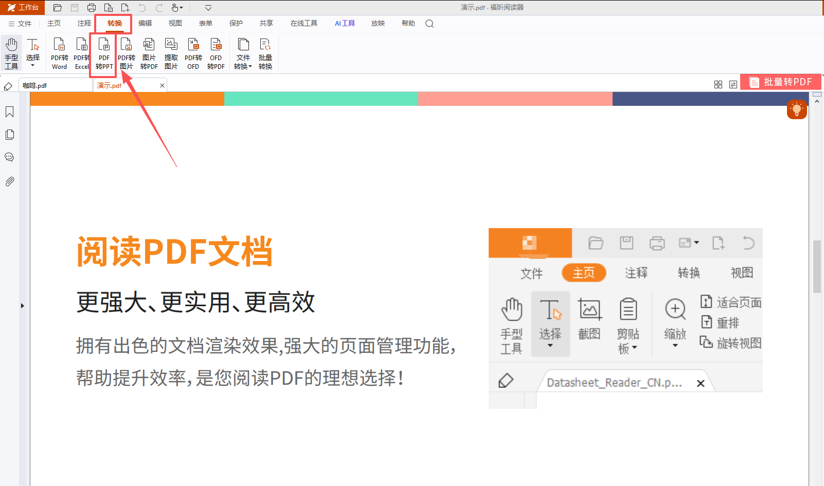Open the touch mode hand dropdown

coord(177,8)
